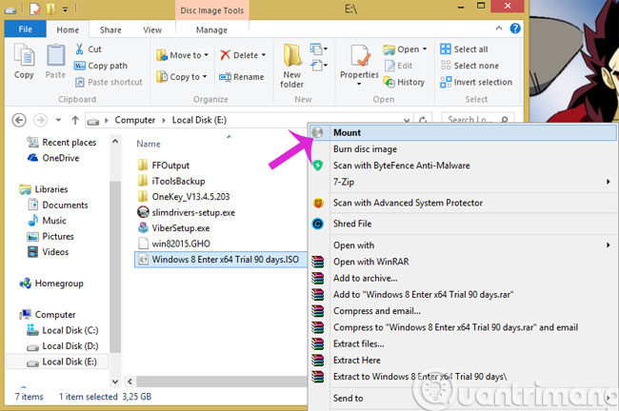Select Local Disk (D:) in navigation pane

pyautogui.click(x=70, y=346)
